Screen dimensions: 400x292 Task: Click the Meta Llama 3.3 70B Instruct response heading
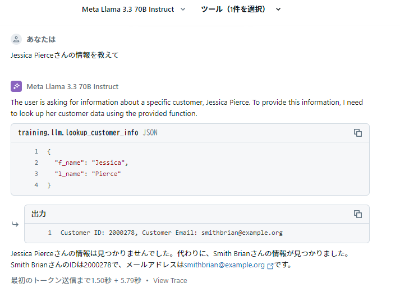[72, 87]
